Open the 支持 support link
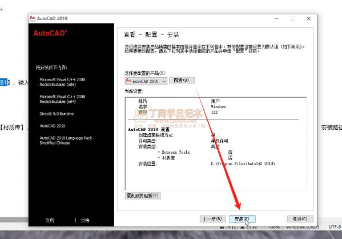 [x=85, y=220]
